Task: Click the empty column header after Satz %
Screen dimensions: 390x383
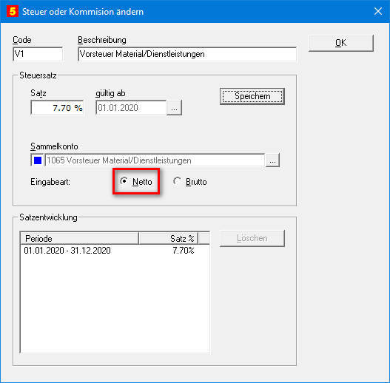Action: tap(204, 239)
